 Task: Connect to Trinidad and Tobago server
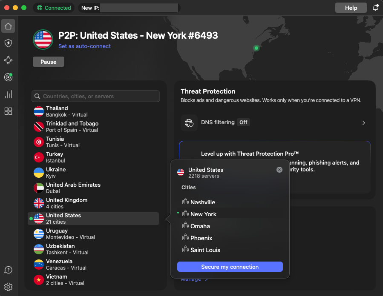click(x=93, y=127)
